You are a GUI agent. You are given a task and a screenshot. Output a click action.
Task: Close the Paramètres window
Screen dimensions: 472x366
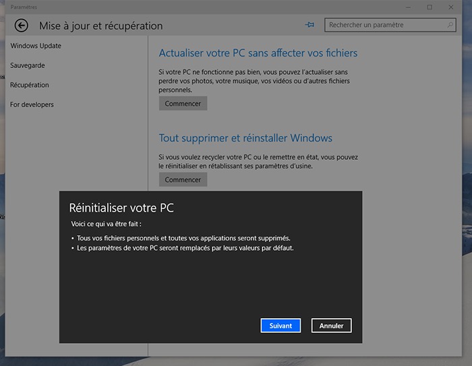(x=451, y=7)
